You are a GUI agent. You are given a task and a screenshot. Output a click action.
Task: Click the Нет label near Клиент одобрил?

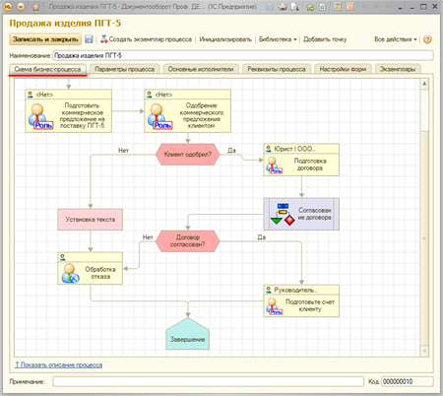(123, 151)
